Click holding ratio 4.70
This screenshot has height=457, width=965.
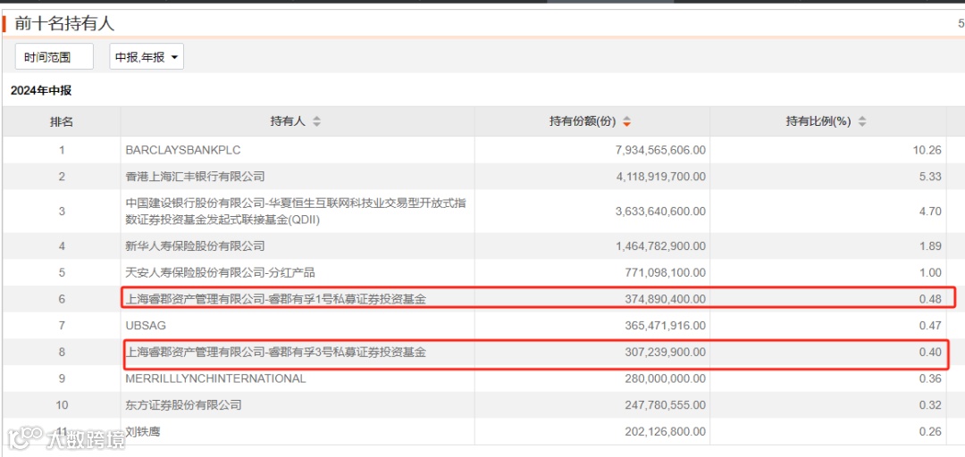(930, 211)
